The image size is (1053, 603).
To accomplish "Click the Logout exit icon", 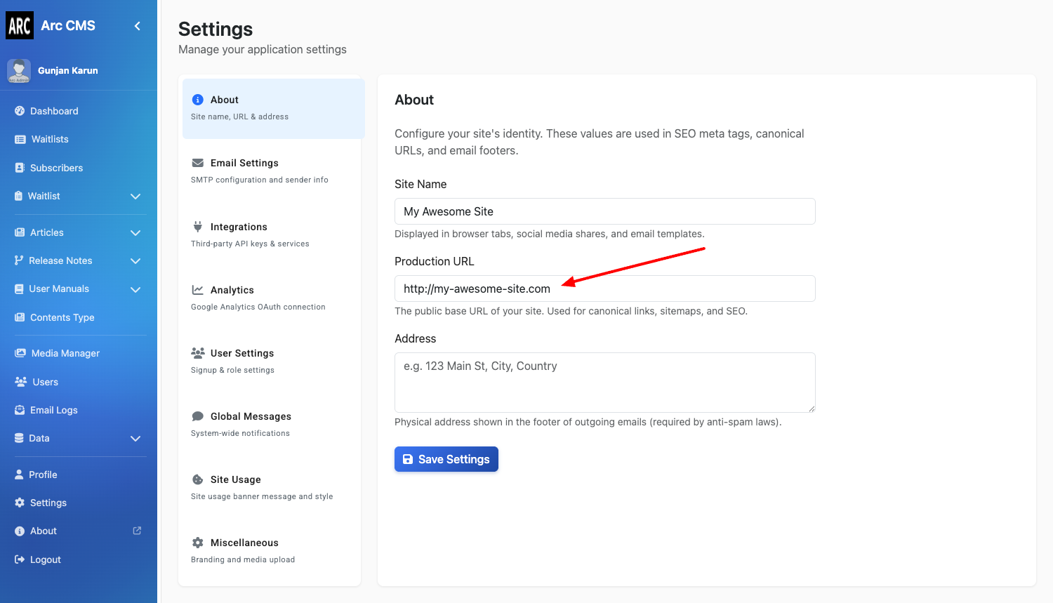I will coord(20,559).
